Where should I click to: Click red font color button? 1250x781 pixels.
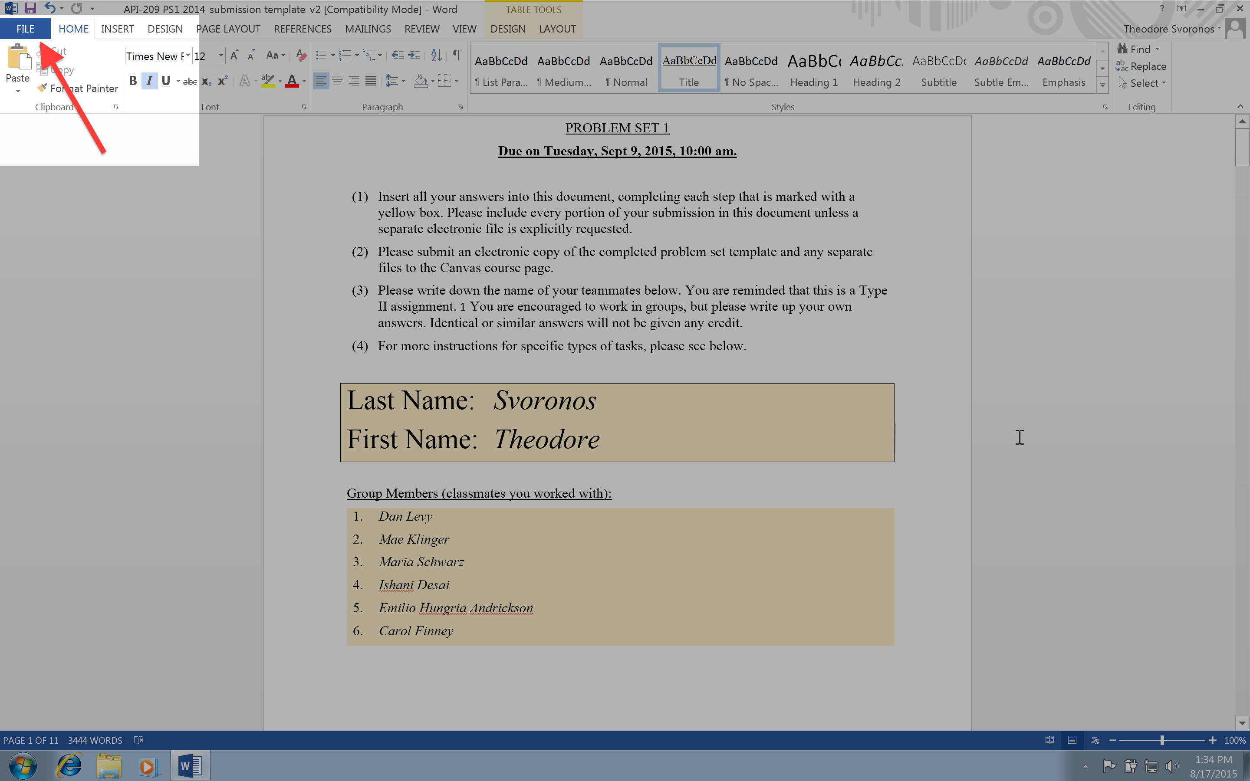click(x=292, y=81)
